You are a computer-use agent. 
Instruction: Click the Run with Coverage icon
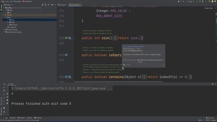(x=203, y=1)
